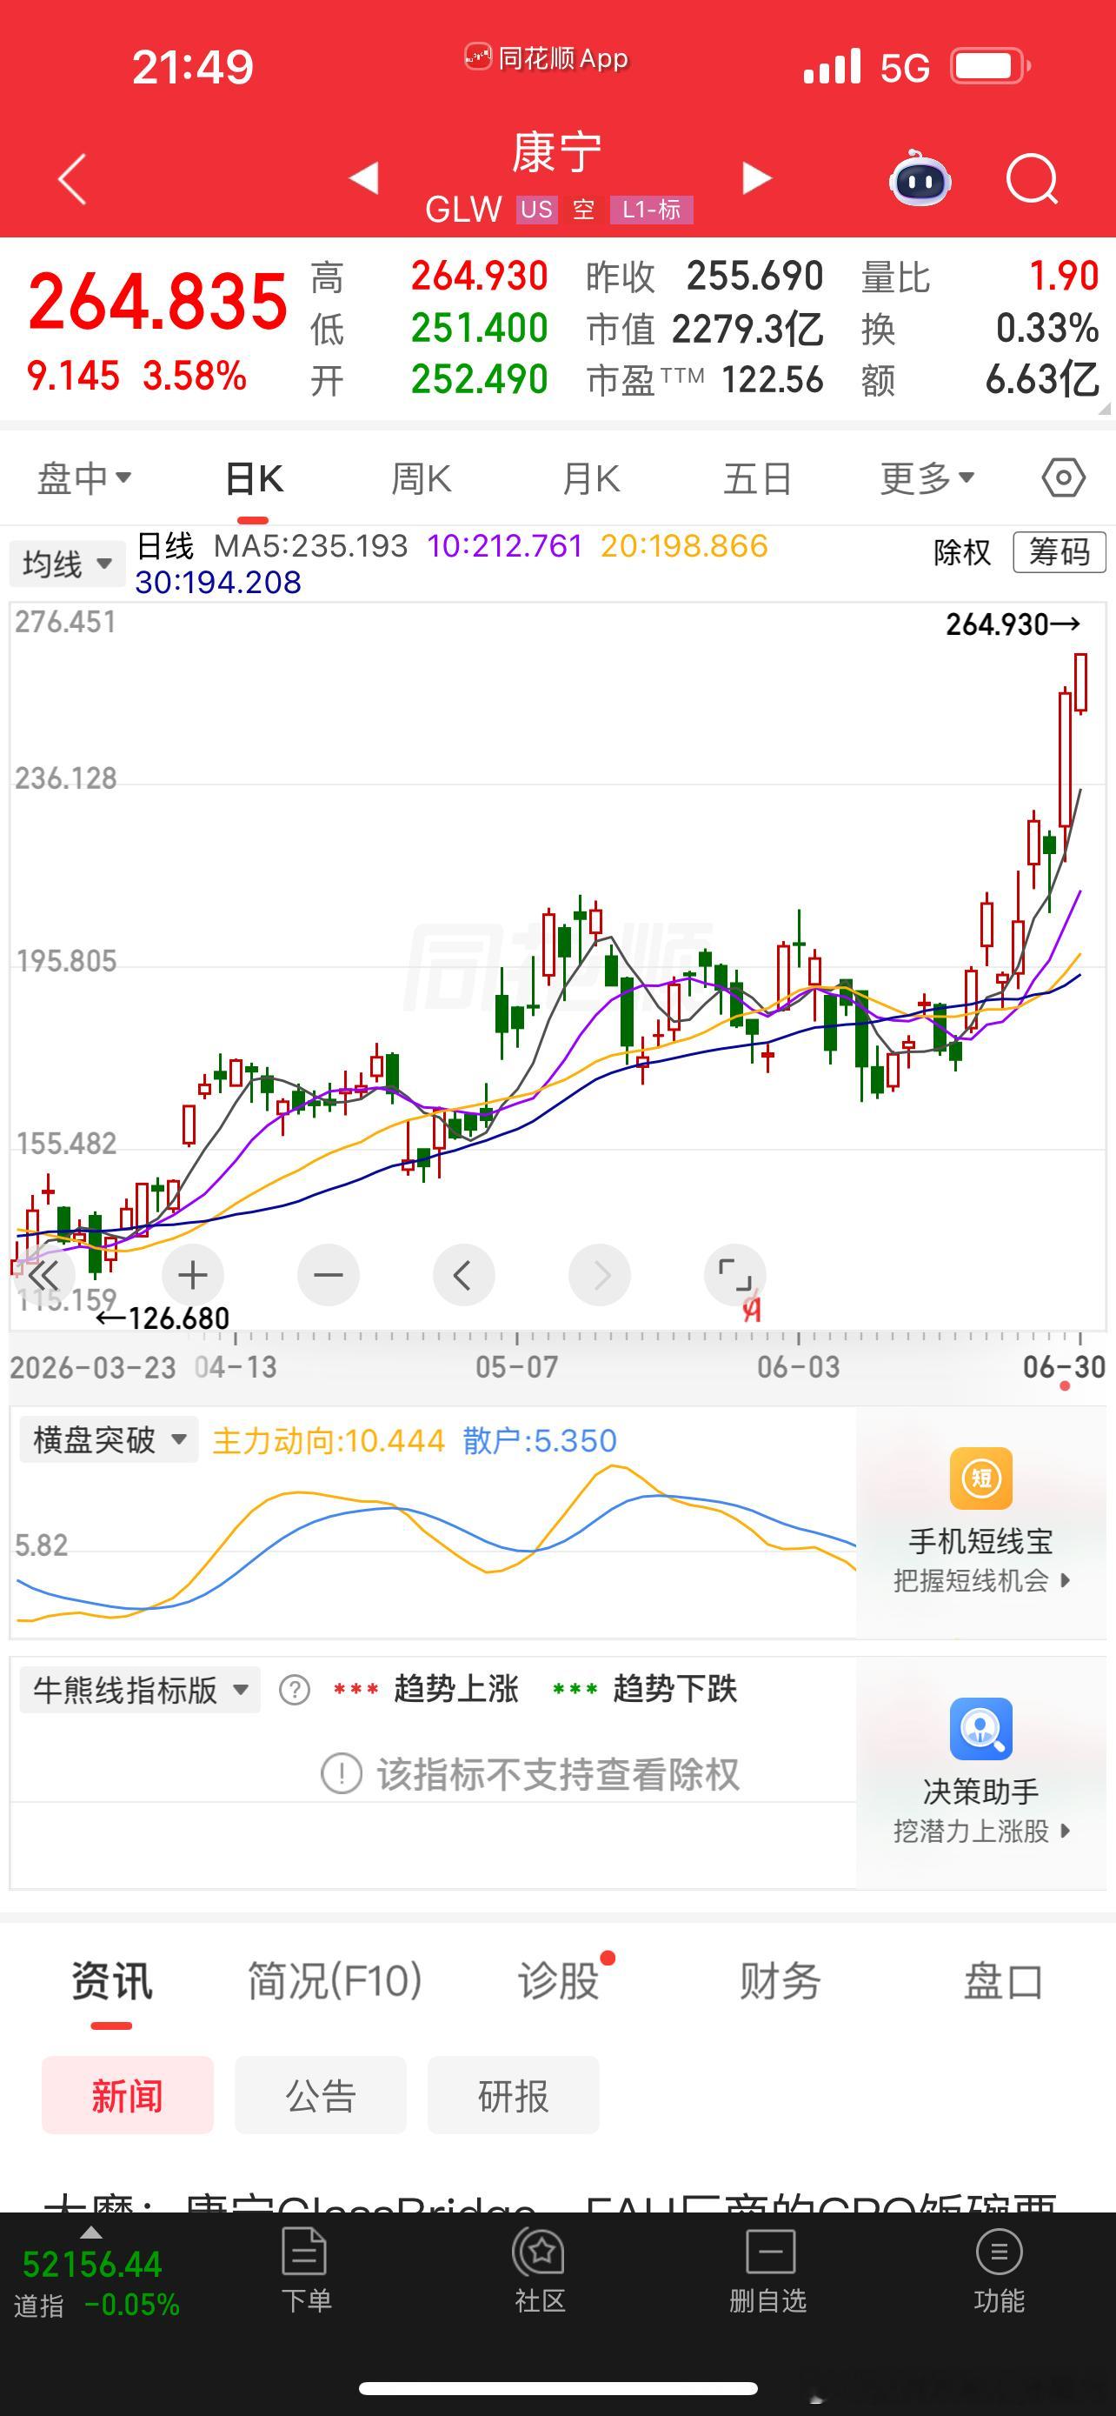Open chart settings hexagon icon
The height and width of the screenshot is (2416, 1116).
tap(1064, 478)
